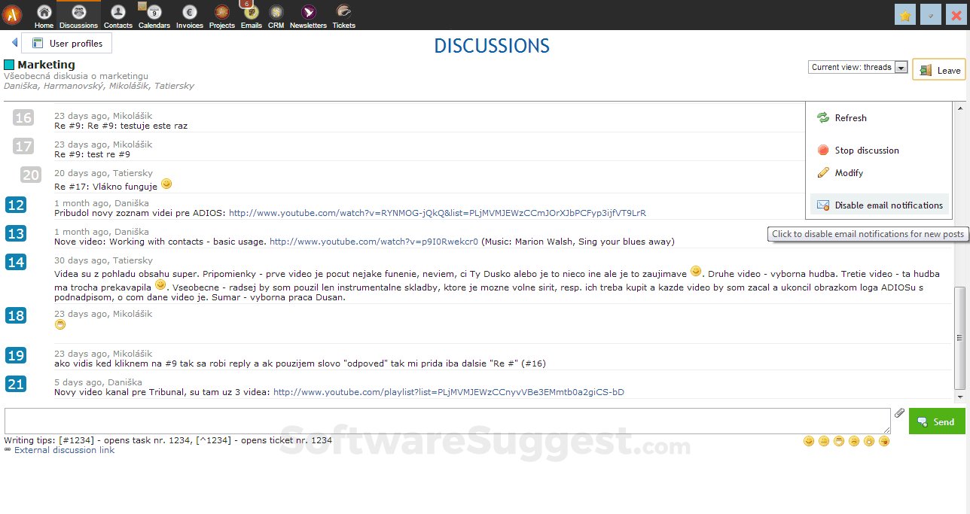Open the Contacts module
The image size is (970, 514).
[x=117, y=16]
